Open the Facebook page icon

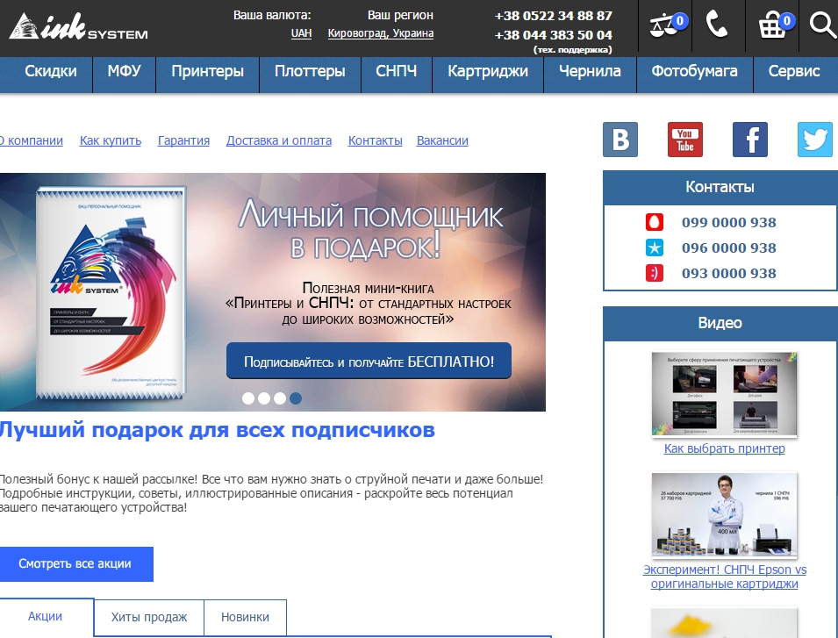click(x=750, y=140)
